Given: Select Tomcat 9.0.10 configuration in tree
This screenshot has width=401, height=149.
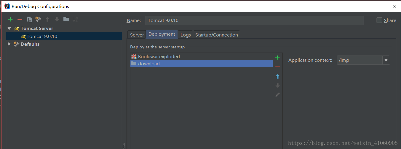Looking at the screenshot, I should (64, 36).
